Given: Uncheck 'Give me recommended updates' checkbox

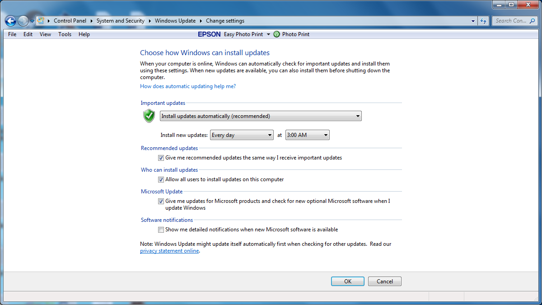Looking at the screenshot, I should point(161,158).
